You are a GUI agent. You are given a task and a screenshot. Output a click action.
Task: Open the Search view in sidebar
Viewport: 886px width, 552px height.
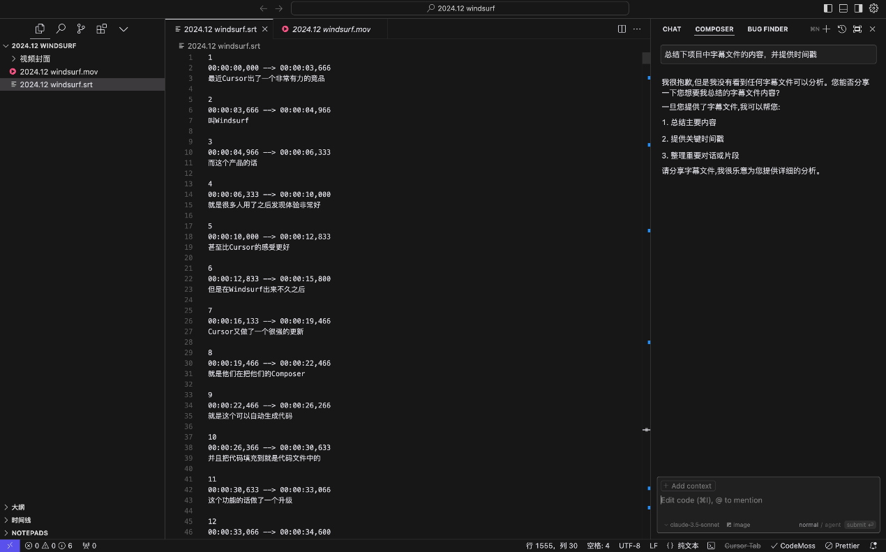click(x=61, y=29)
